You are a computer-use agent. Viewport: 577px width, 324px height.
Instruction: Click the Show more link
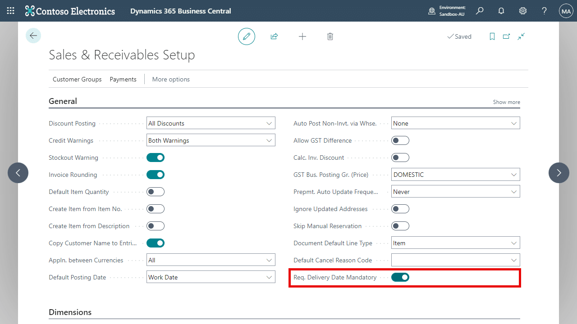[506, 102]
